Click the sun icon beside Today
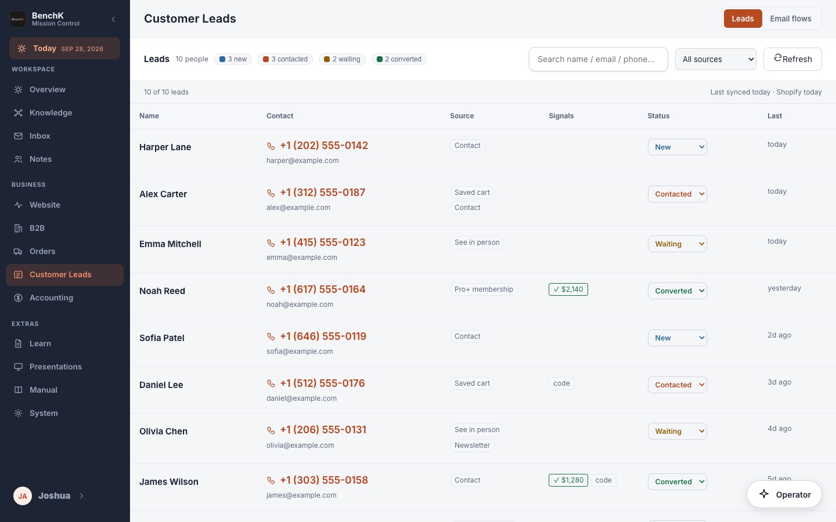Screen dimensions: 836x522 click(x=21, y=49)
